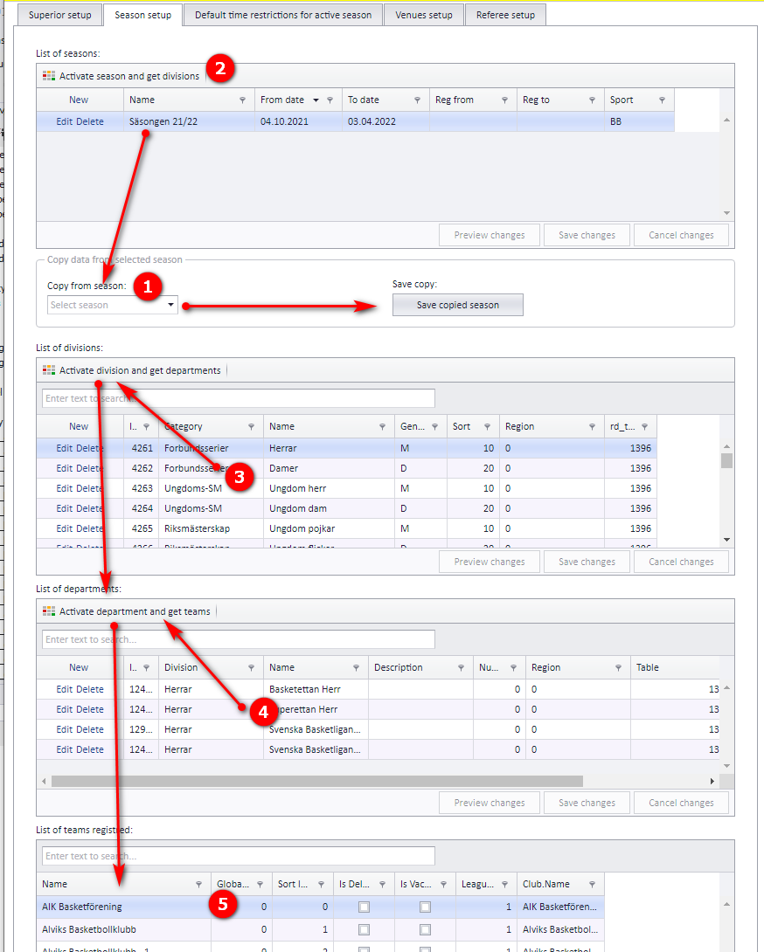Screen dimensions: 764x952
Task: Click Save changes under seasons list
Action: [x=587, y=235]
